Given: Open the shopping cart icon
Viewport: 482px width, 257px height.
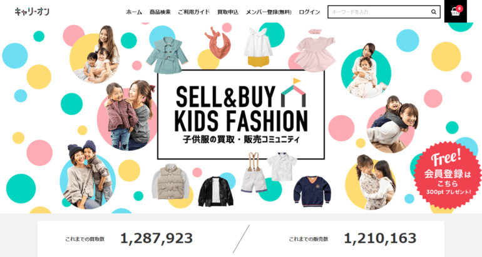Looking at the screenshot, I should (x=455, y=12).
